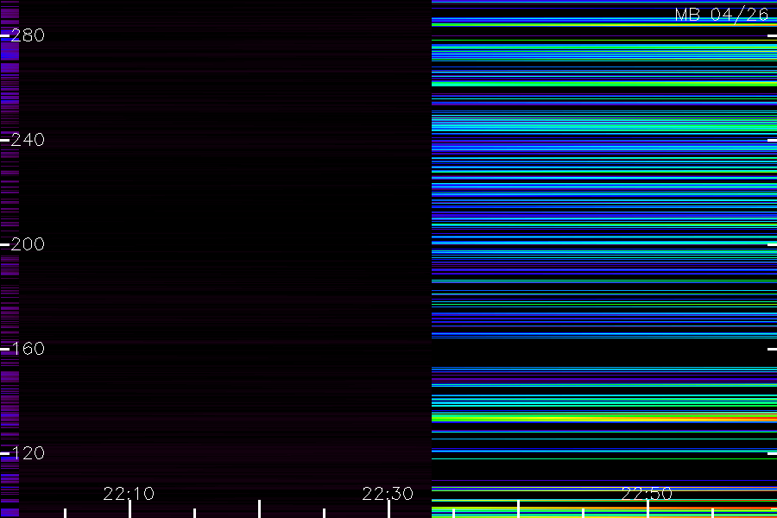Click the 160 frequency axis label
The image size is (777, 518).
coord(28,349)
